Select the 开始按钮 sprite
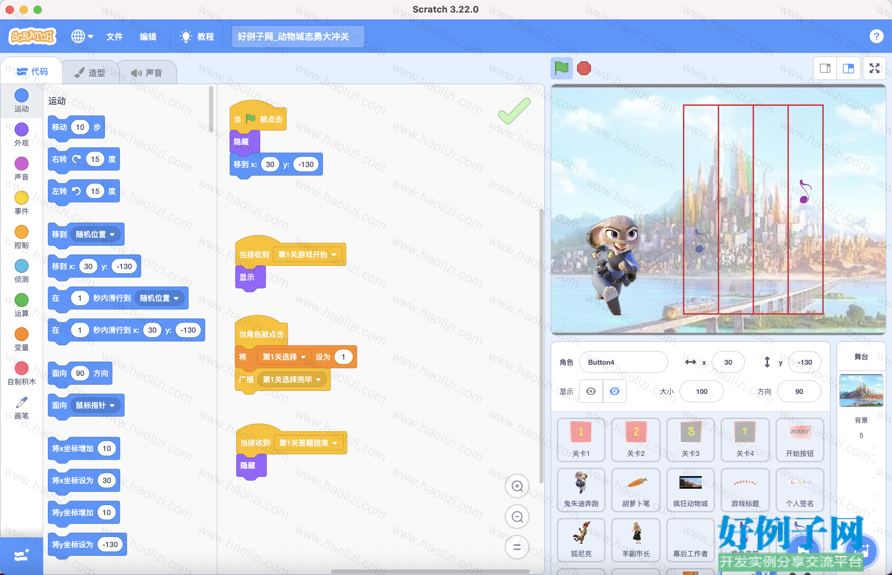This screenshot has width=892, height=575. [x=799, y=440]
